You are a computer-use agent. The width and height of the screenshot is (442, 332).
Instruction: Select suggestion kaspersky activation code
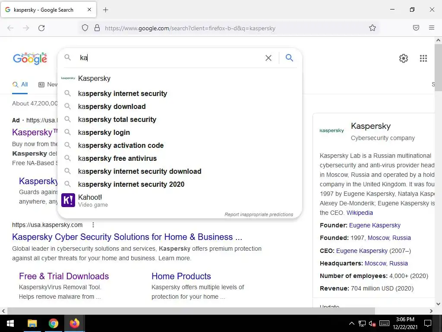pos(180,145)
